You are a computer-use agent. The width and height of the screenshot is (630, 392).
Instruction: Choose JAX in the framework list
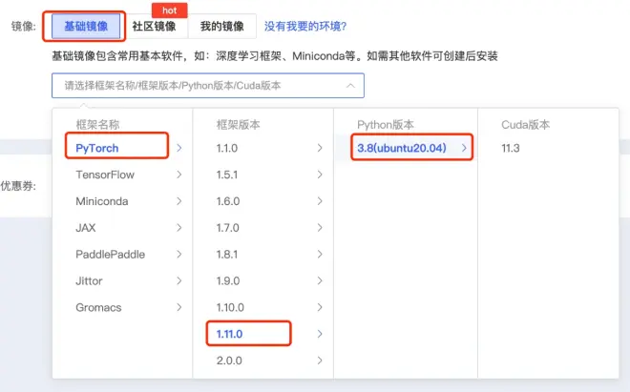pyautogui.click(x=86, y=228)
